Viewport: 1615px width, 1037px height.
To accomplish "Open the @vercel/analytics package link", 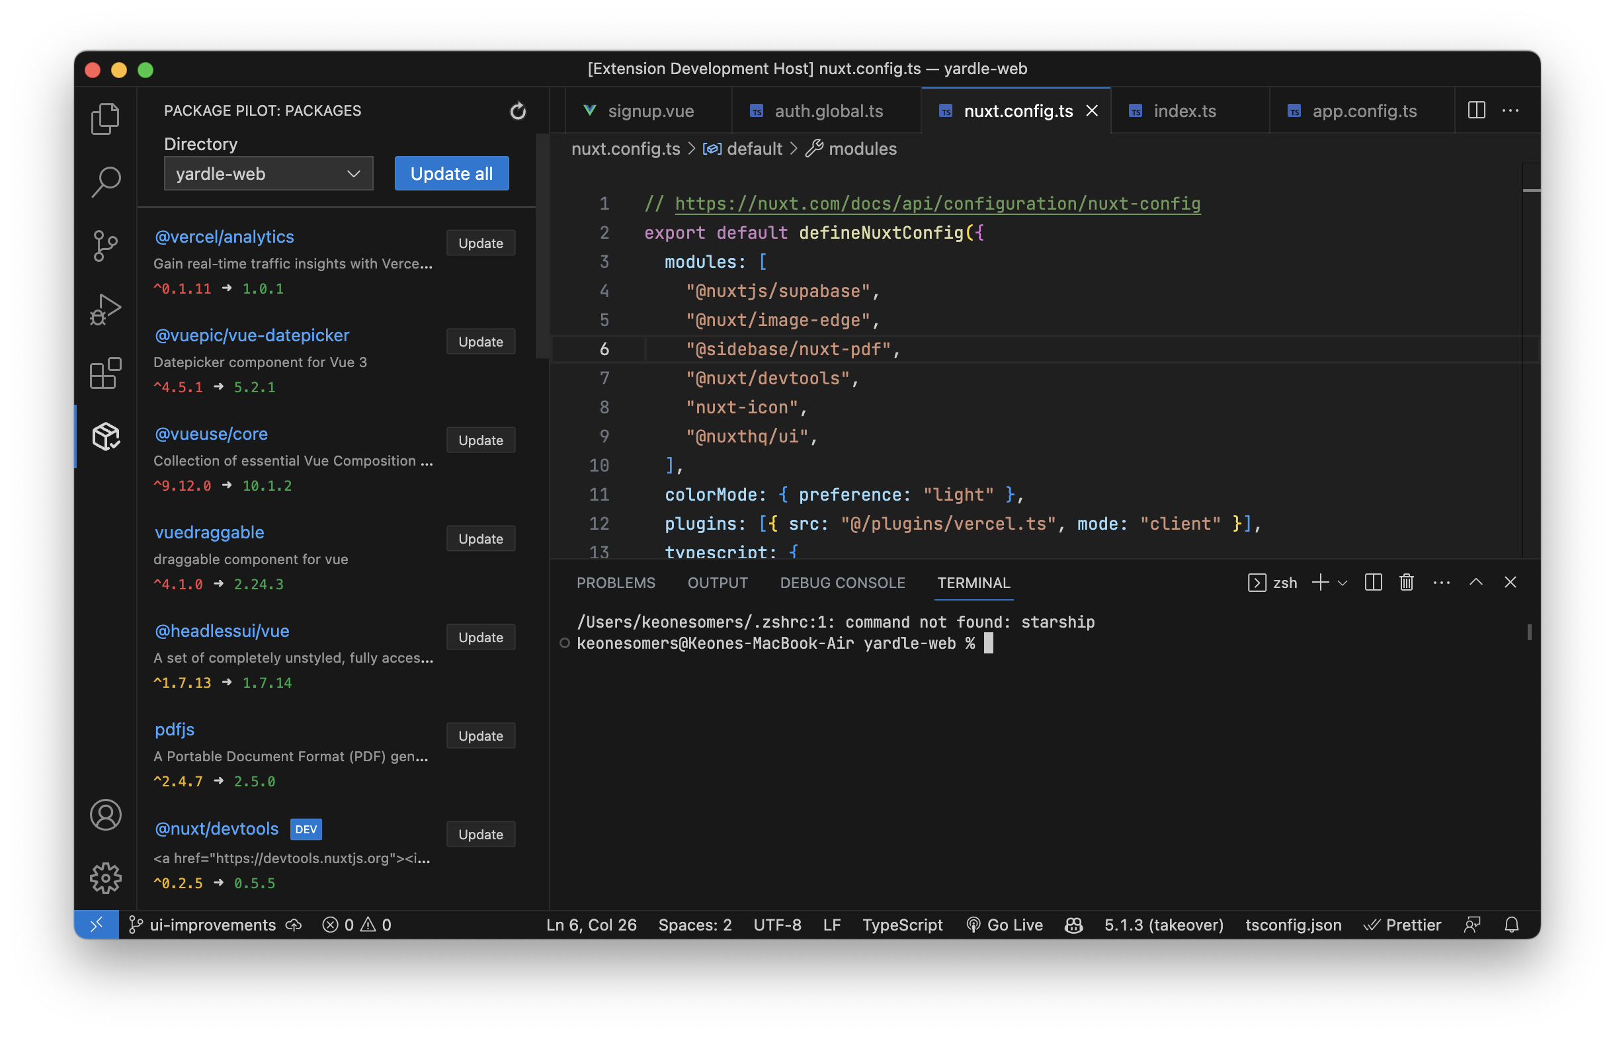I will point(224,236).
